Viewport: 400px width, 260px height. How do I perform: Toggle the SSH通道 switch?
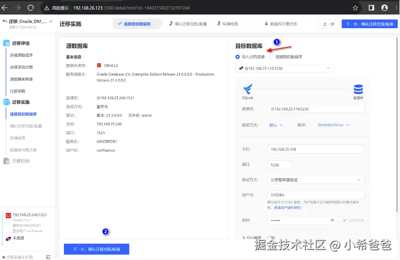pos(271,237)
